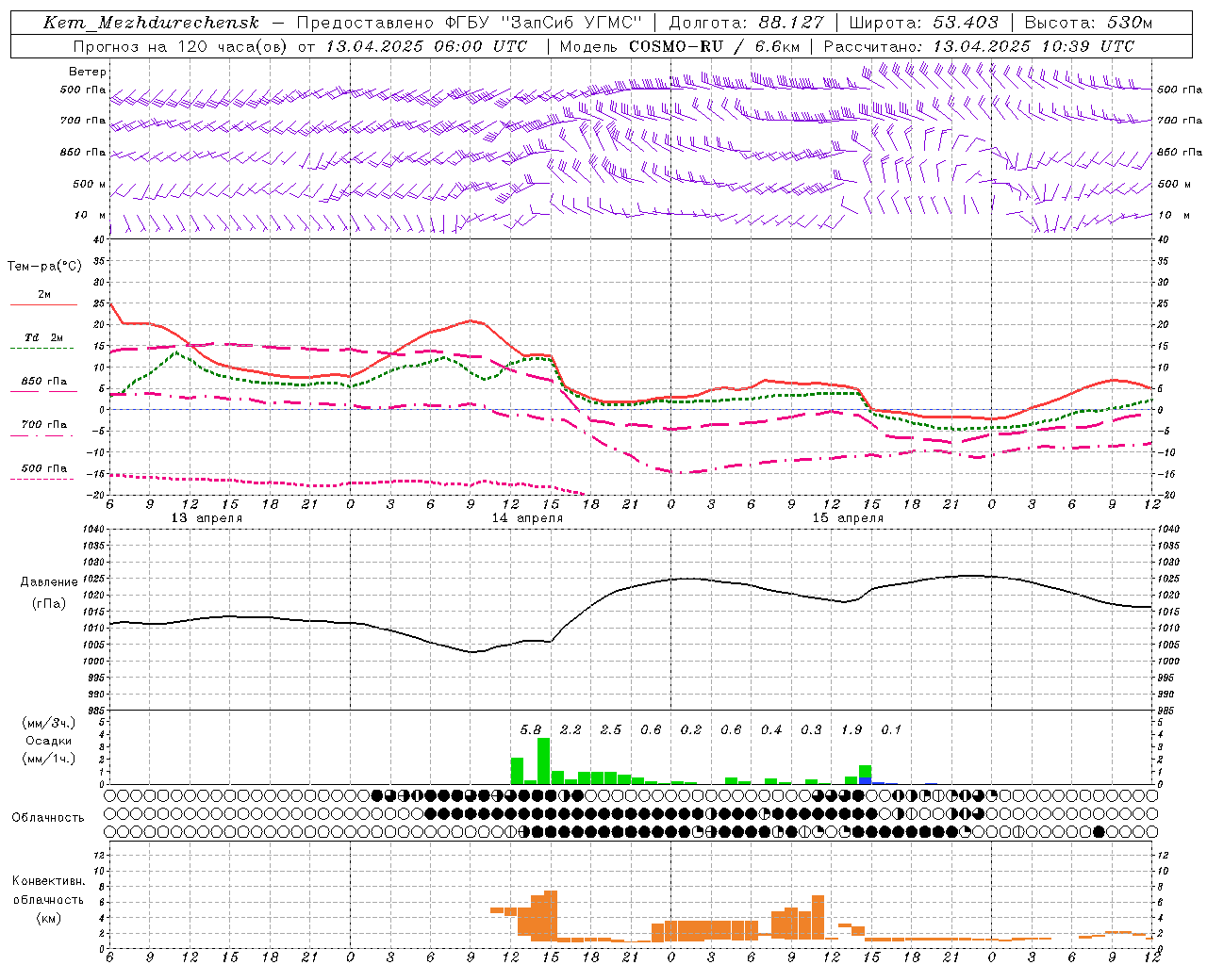Click the tallest green precipitation bar

coord(543,761)
